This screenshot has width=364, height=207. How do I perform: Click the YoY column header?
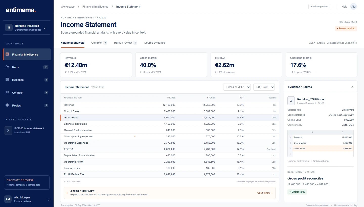pos(241,97)
